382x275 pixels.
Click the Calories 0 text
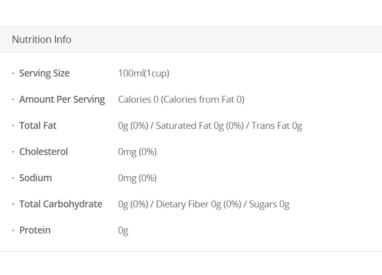pyautogui.click(x=138, y=99)
